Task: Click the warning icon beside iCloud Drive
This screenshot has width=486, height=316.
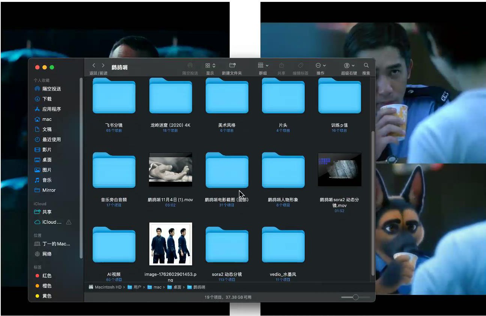Action: pyautogui.click(x=69, y=222)
